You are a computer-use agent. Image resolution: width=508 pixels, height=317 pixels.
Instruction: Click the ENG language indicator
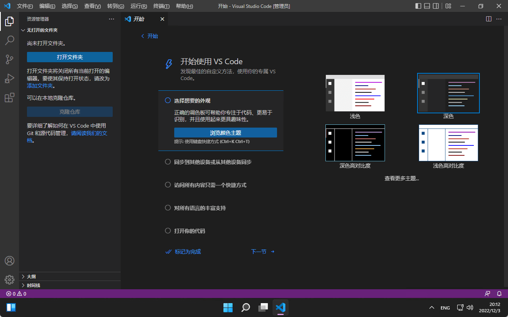(445, 308)
